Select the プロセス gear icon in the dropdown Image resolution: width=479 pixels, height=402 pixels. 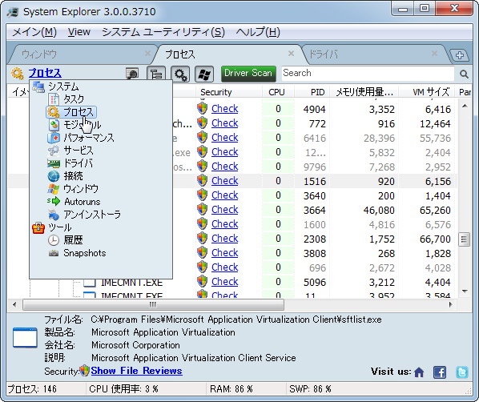[54, 112]
